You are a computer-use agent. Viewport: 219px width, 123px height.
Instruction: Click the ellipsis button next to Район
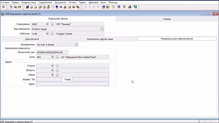pos(57,75)
